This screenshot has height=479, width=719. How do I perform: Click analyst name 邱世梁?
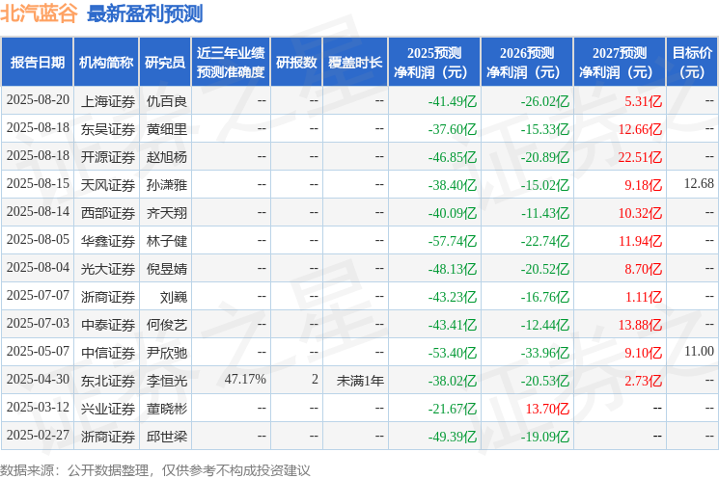(x=167, y=437)
